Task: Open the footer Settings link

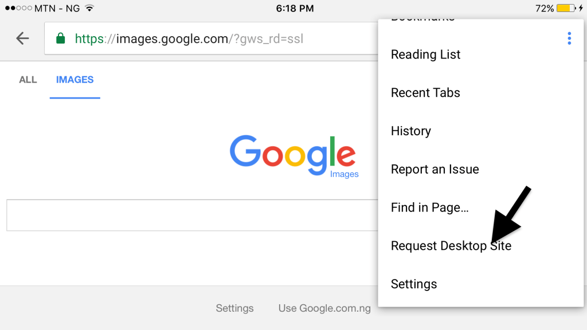Action: click(x=234, y=308)
